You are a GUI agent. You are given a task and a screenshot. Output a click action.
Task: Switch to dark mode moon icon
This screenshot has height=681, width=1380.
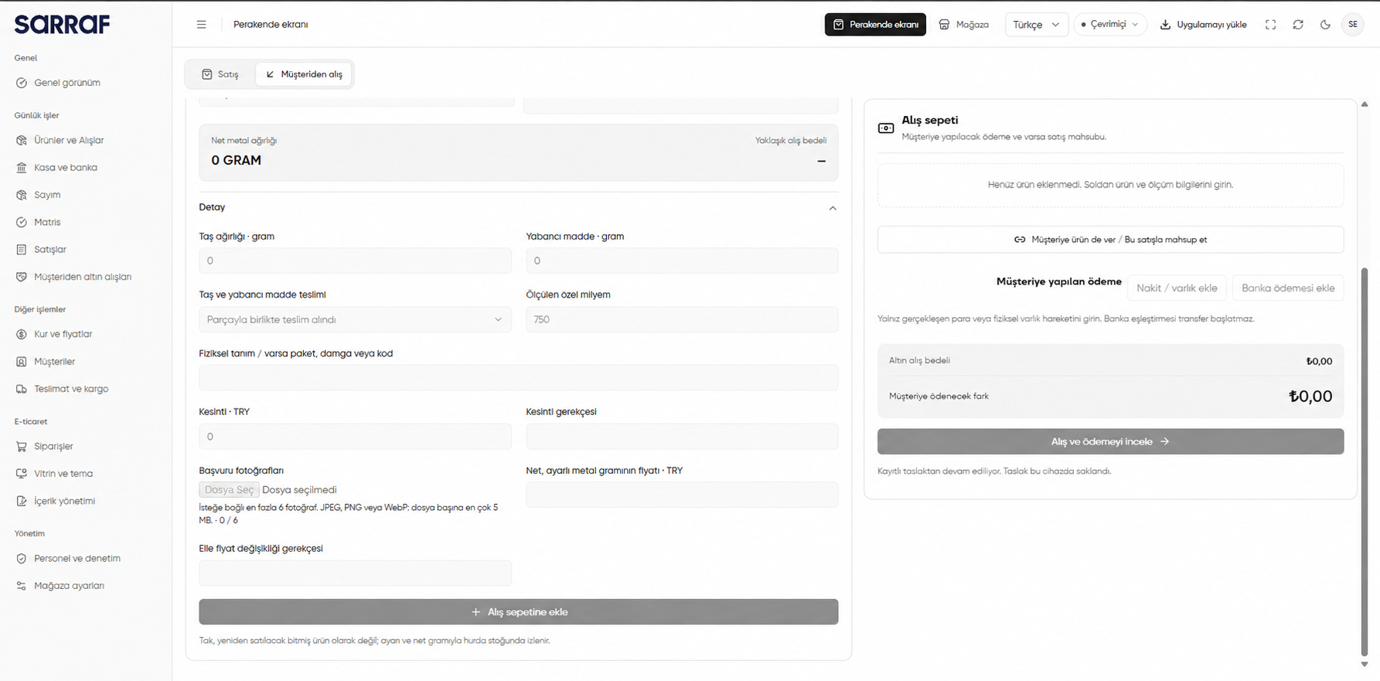(1325, 25)
